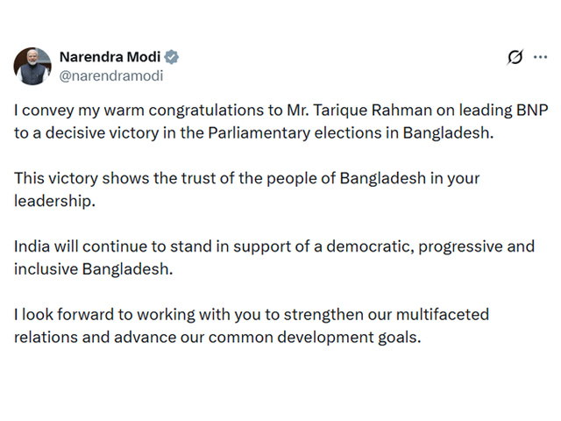Click the Grok explain icon

[515, 57]
